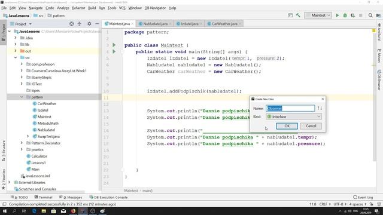Image resolution: width=383 pixels, height=215 pixels.
Task: Open the Kind Interface dropdown
Action: [294, 117]
